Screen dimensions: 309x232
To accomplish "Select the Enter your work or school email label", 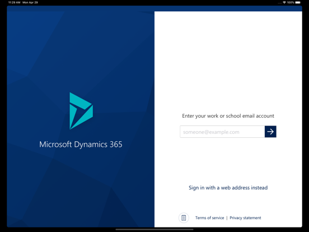I will point(228,116).
